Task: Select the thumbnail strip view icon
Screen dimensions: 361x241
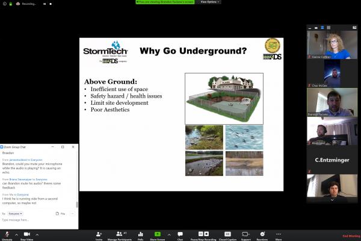Action: [x=322, y=28]
